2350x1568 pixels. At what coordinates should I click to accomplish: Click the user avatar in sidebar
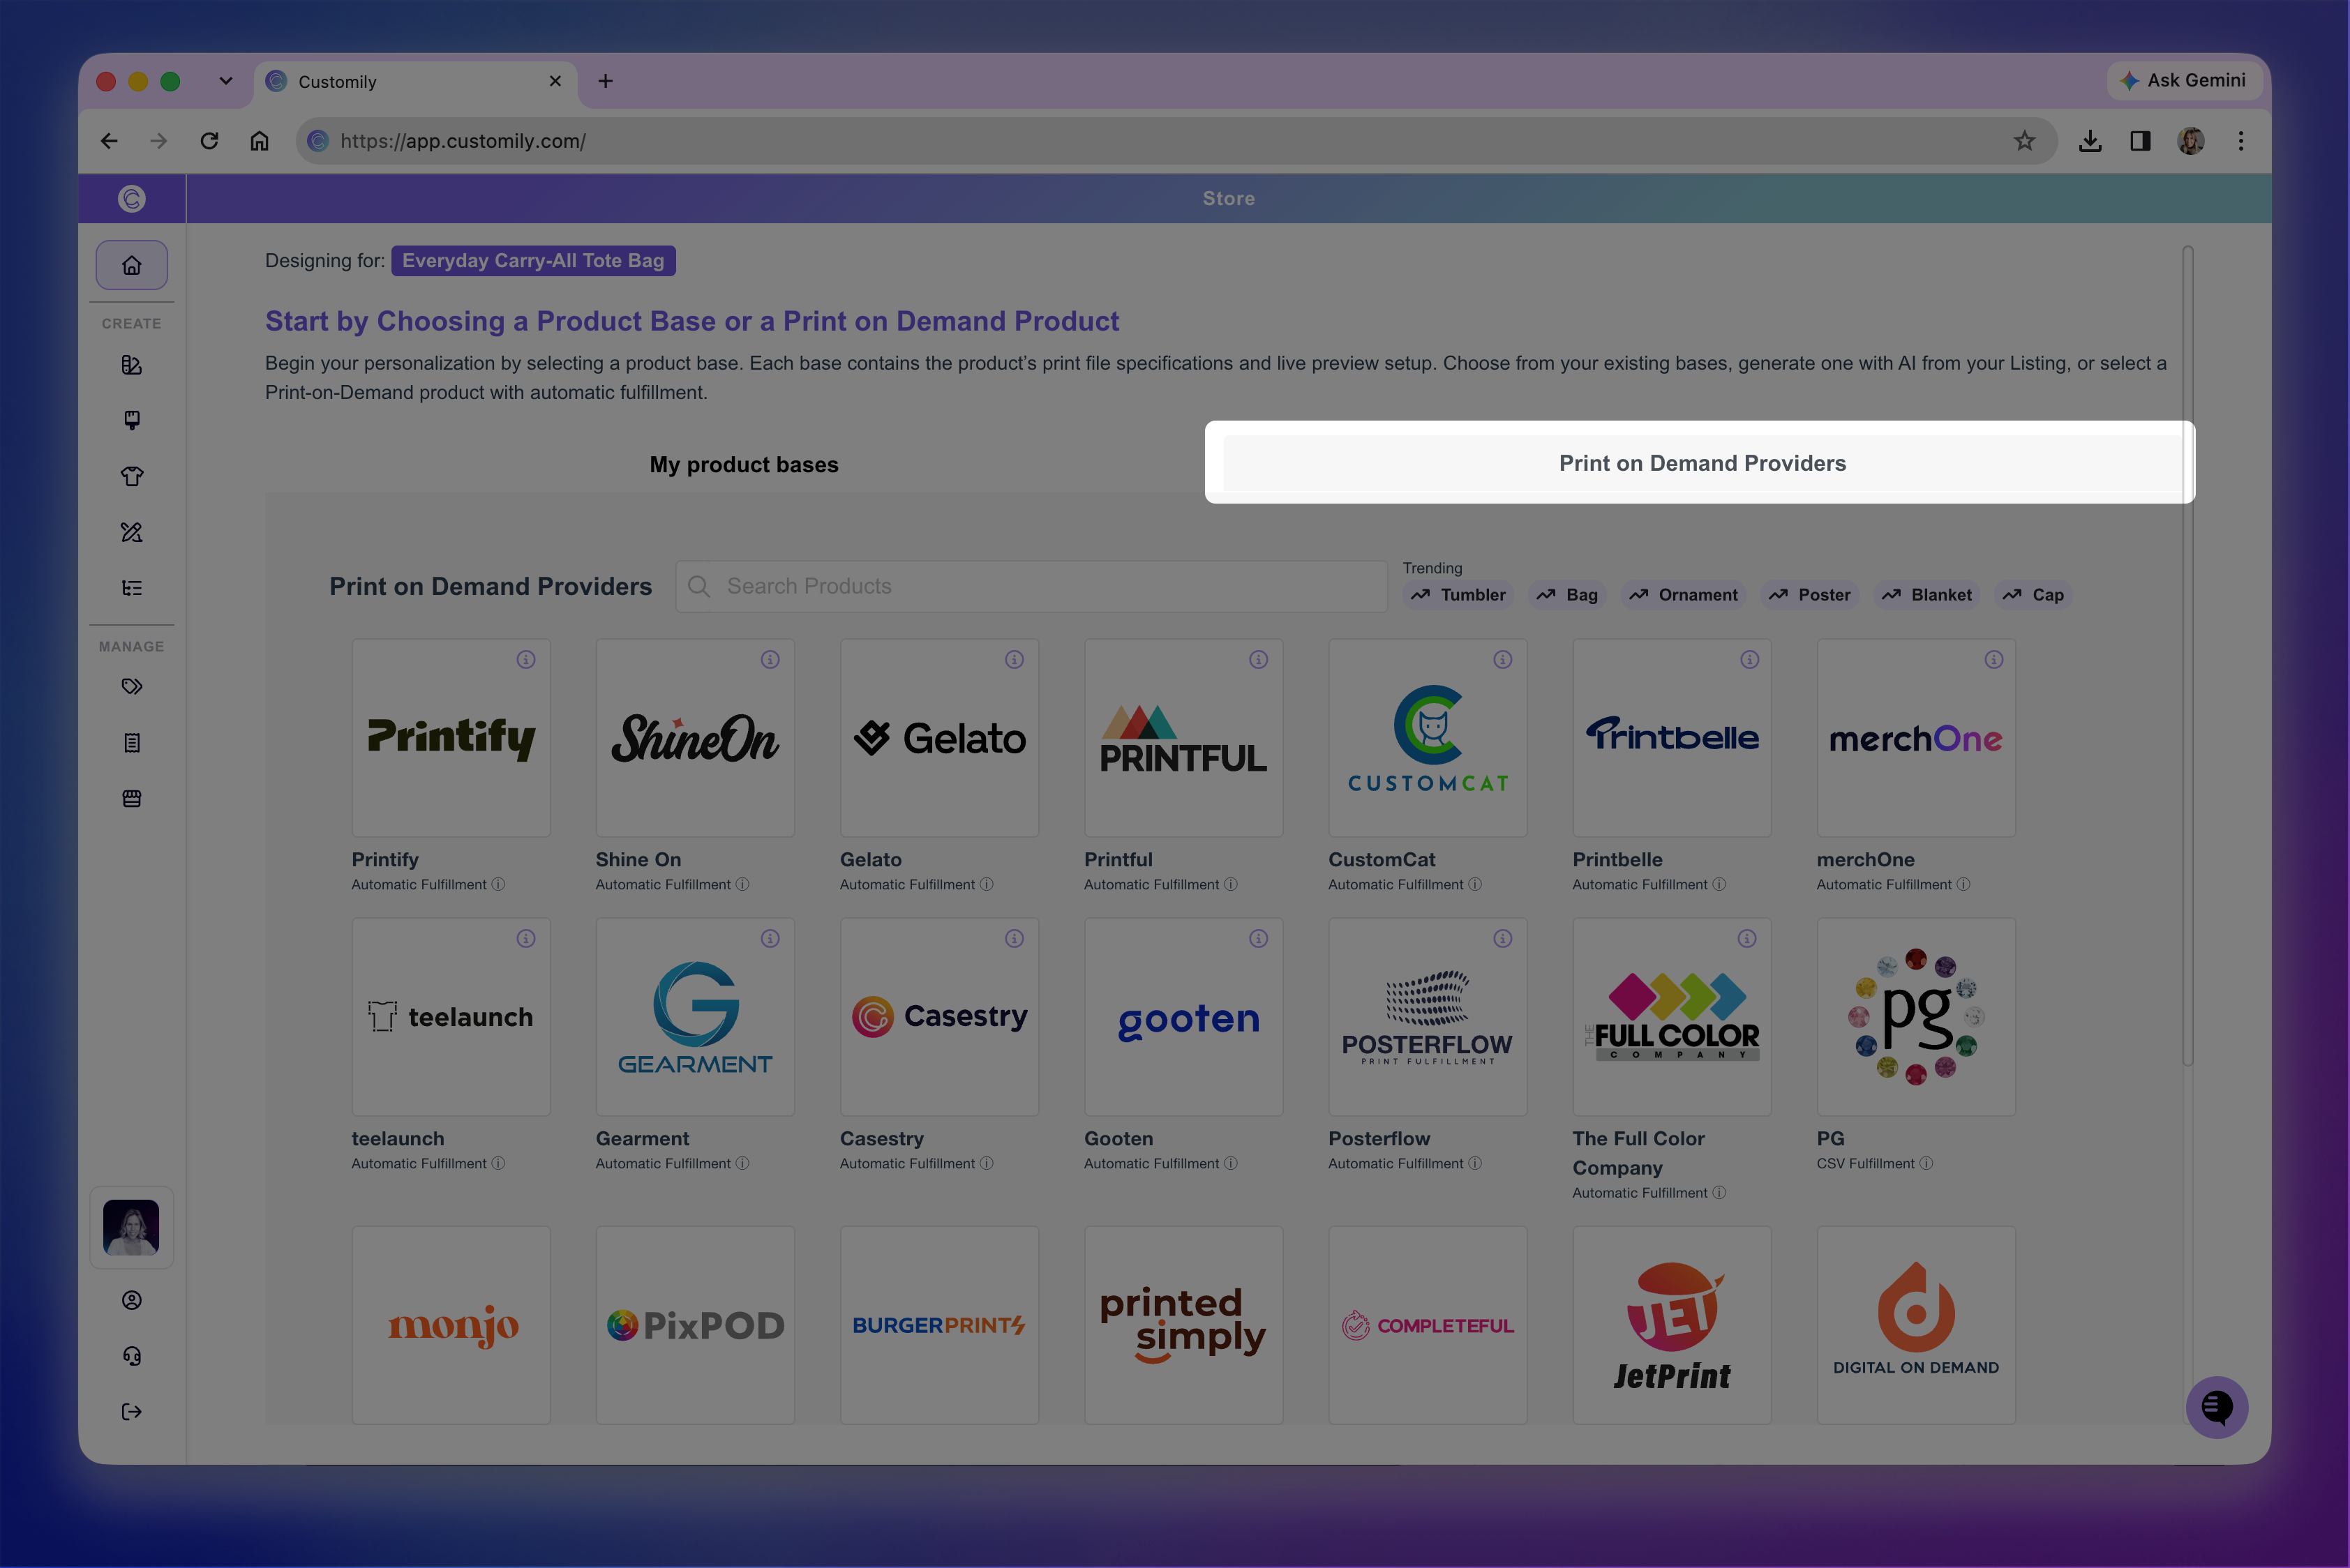(131, 1227)
